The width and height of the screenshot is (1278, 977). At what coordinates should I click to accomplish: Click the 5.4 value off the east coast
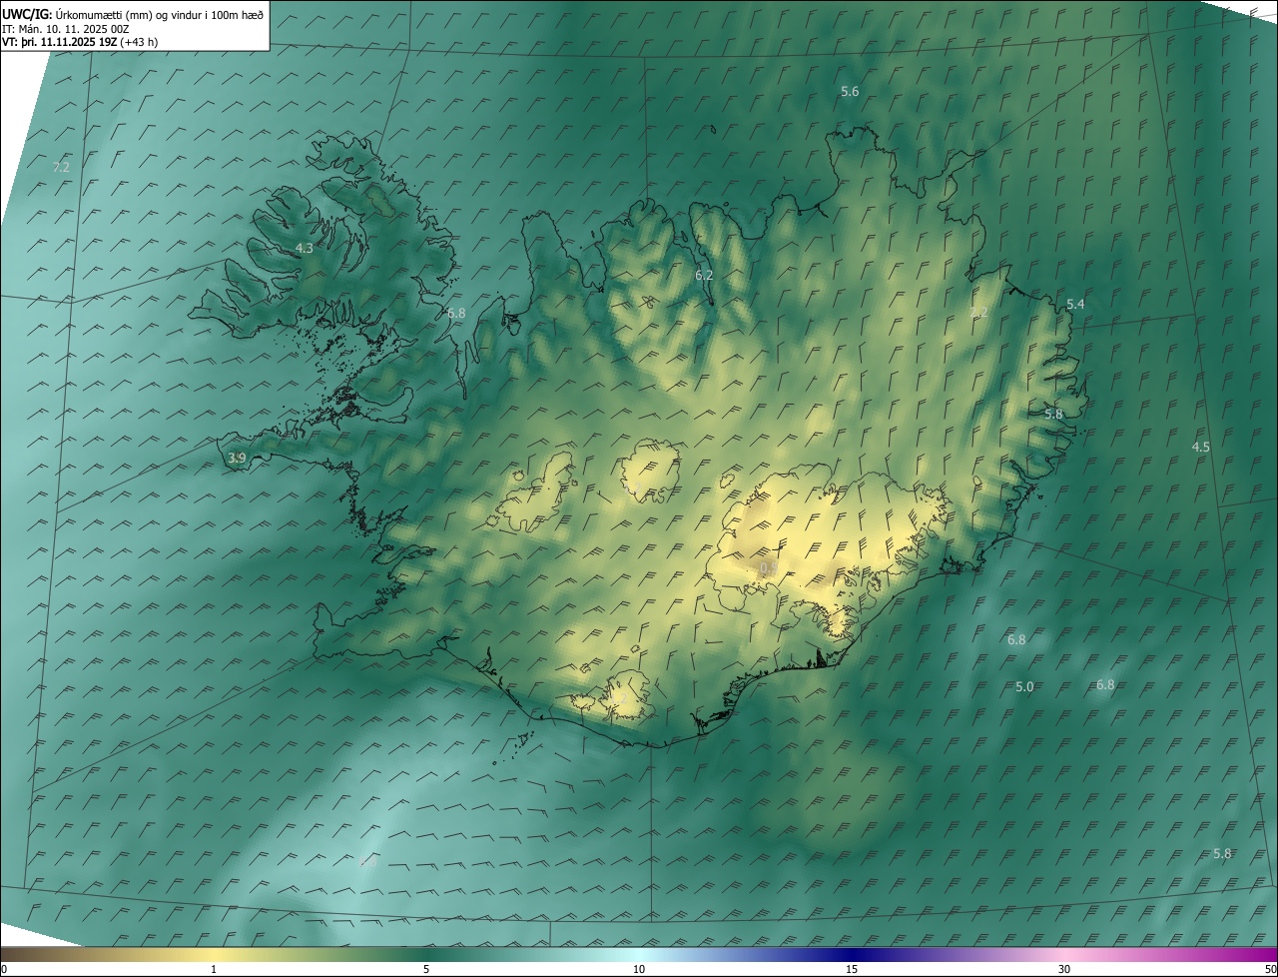[1075, 304]
